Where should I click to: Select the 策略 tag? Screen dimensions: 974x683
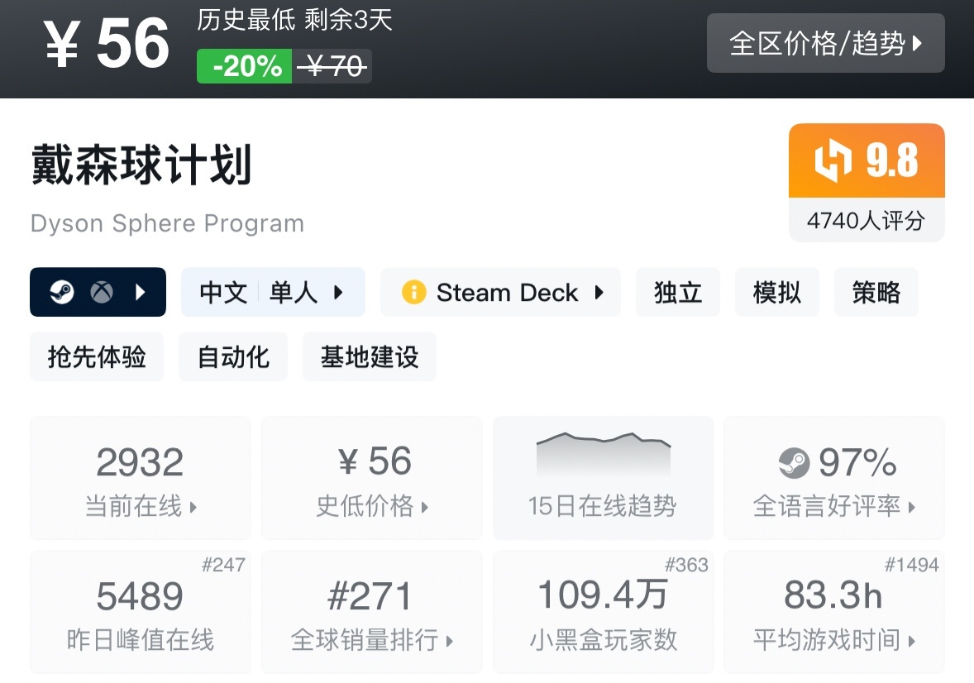pos(876,292)
